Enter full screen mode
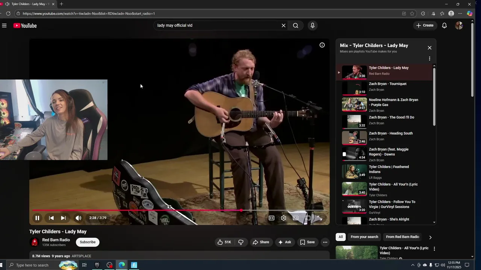This screenshot has height=270, width=481. coord(319,218)
